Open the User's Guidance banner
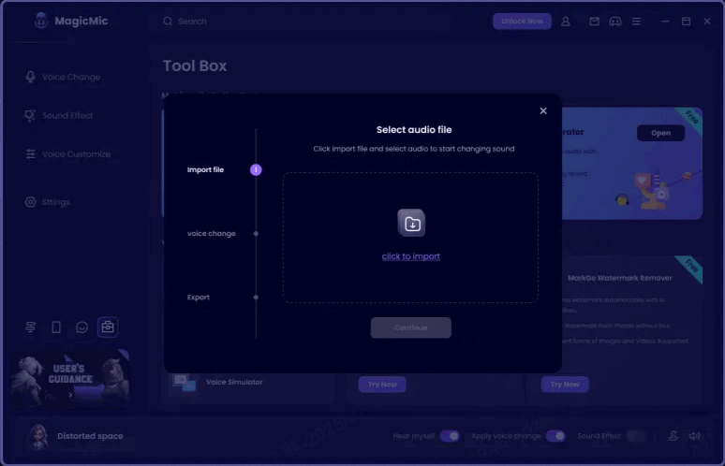The height and width of the screenshot is (466, 725). pos(70,379)
